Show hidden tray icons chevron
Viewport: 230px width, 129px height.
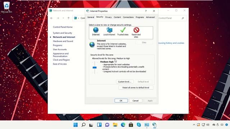click(194, 125)
